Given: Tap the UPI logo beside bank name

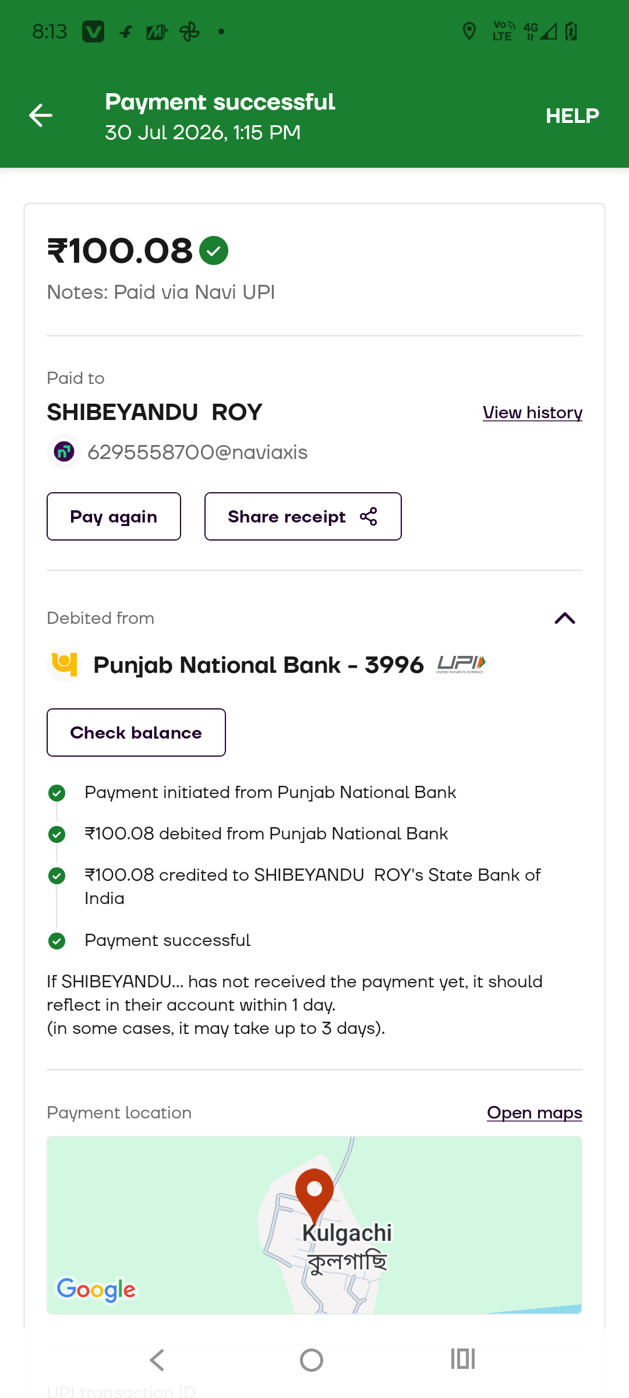Looking at the screenshot, I should click(461, 664).
